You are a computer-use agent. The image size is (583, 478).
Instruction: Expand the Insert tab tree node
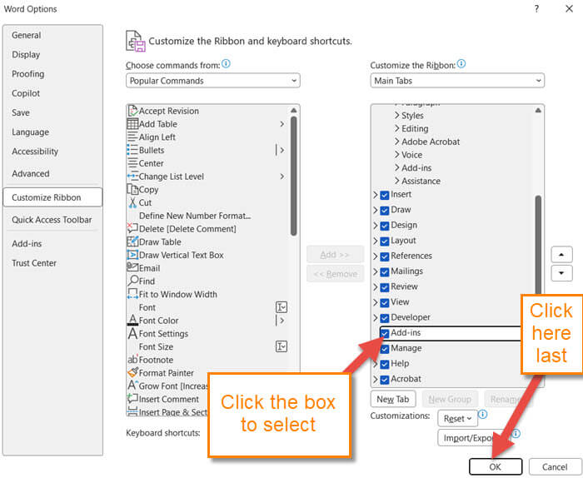[x=376, y=195]
